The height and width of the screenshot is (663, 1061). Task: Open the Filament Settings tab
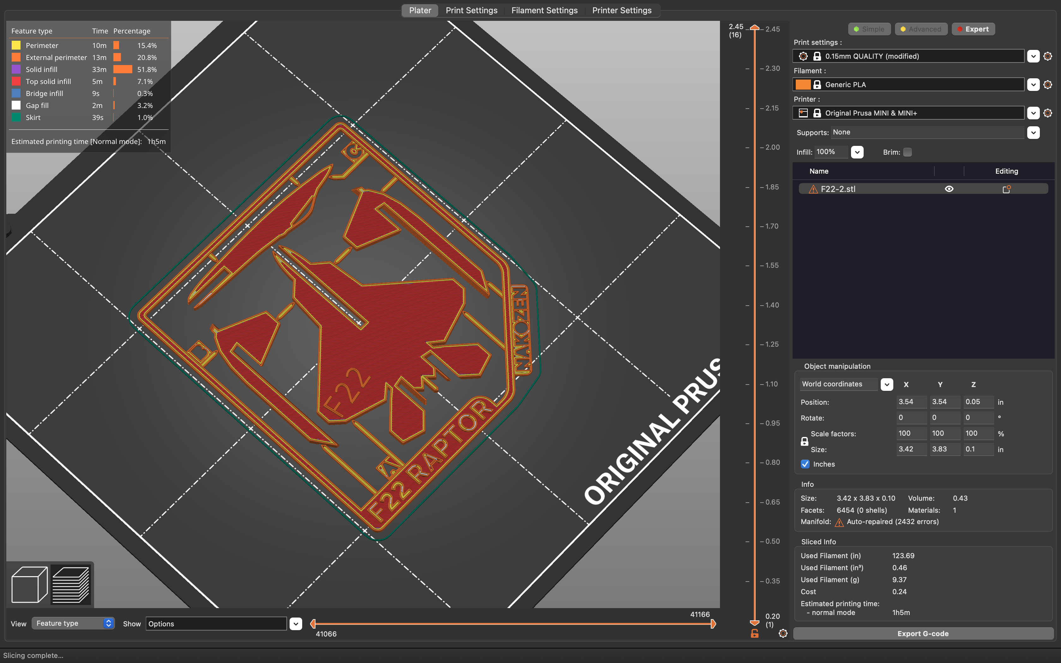pos(544,10)
